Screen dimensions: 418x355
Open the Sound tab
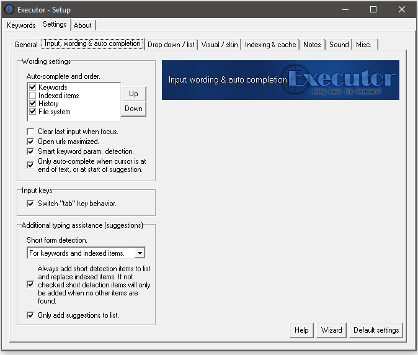click(339, 45)
